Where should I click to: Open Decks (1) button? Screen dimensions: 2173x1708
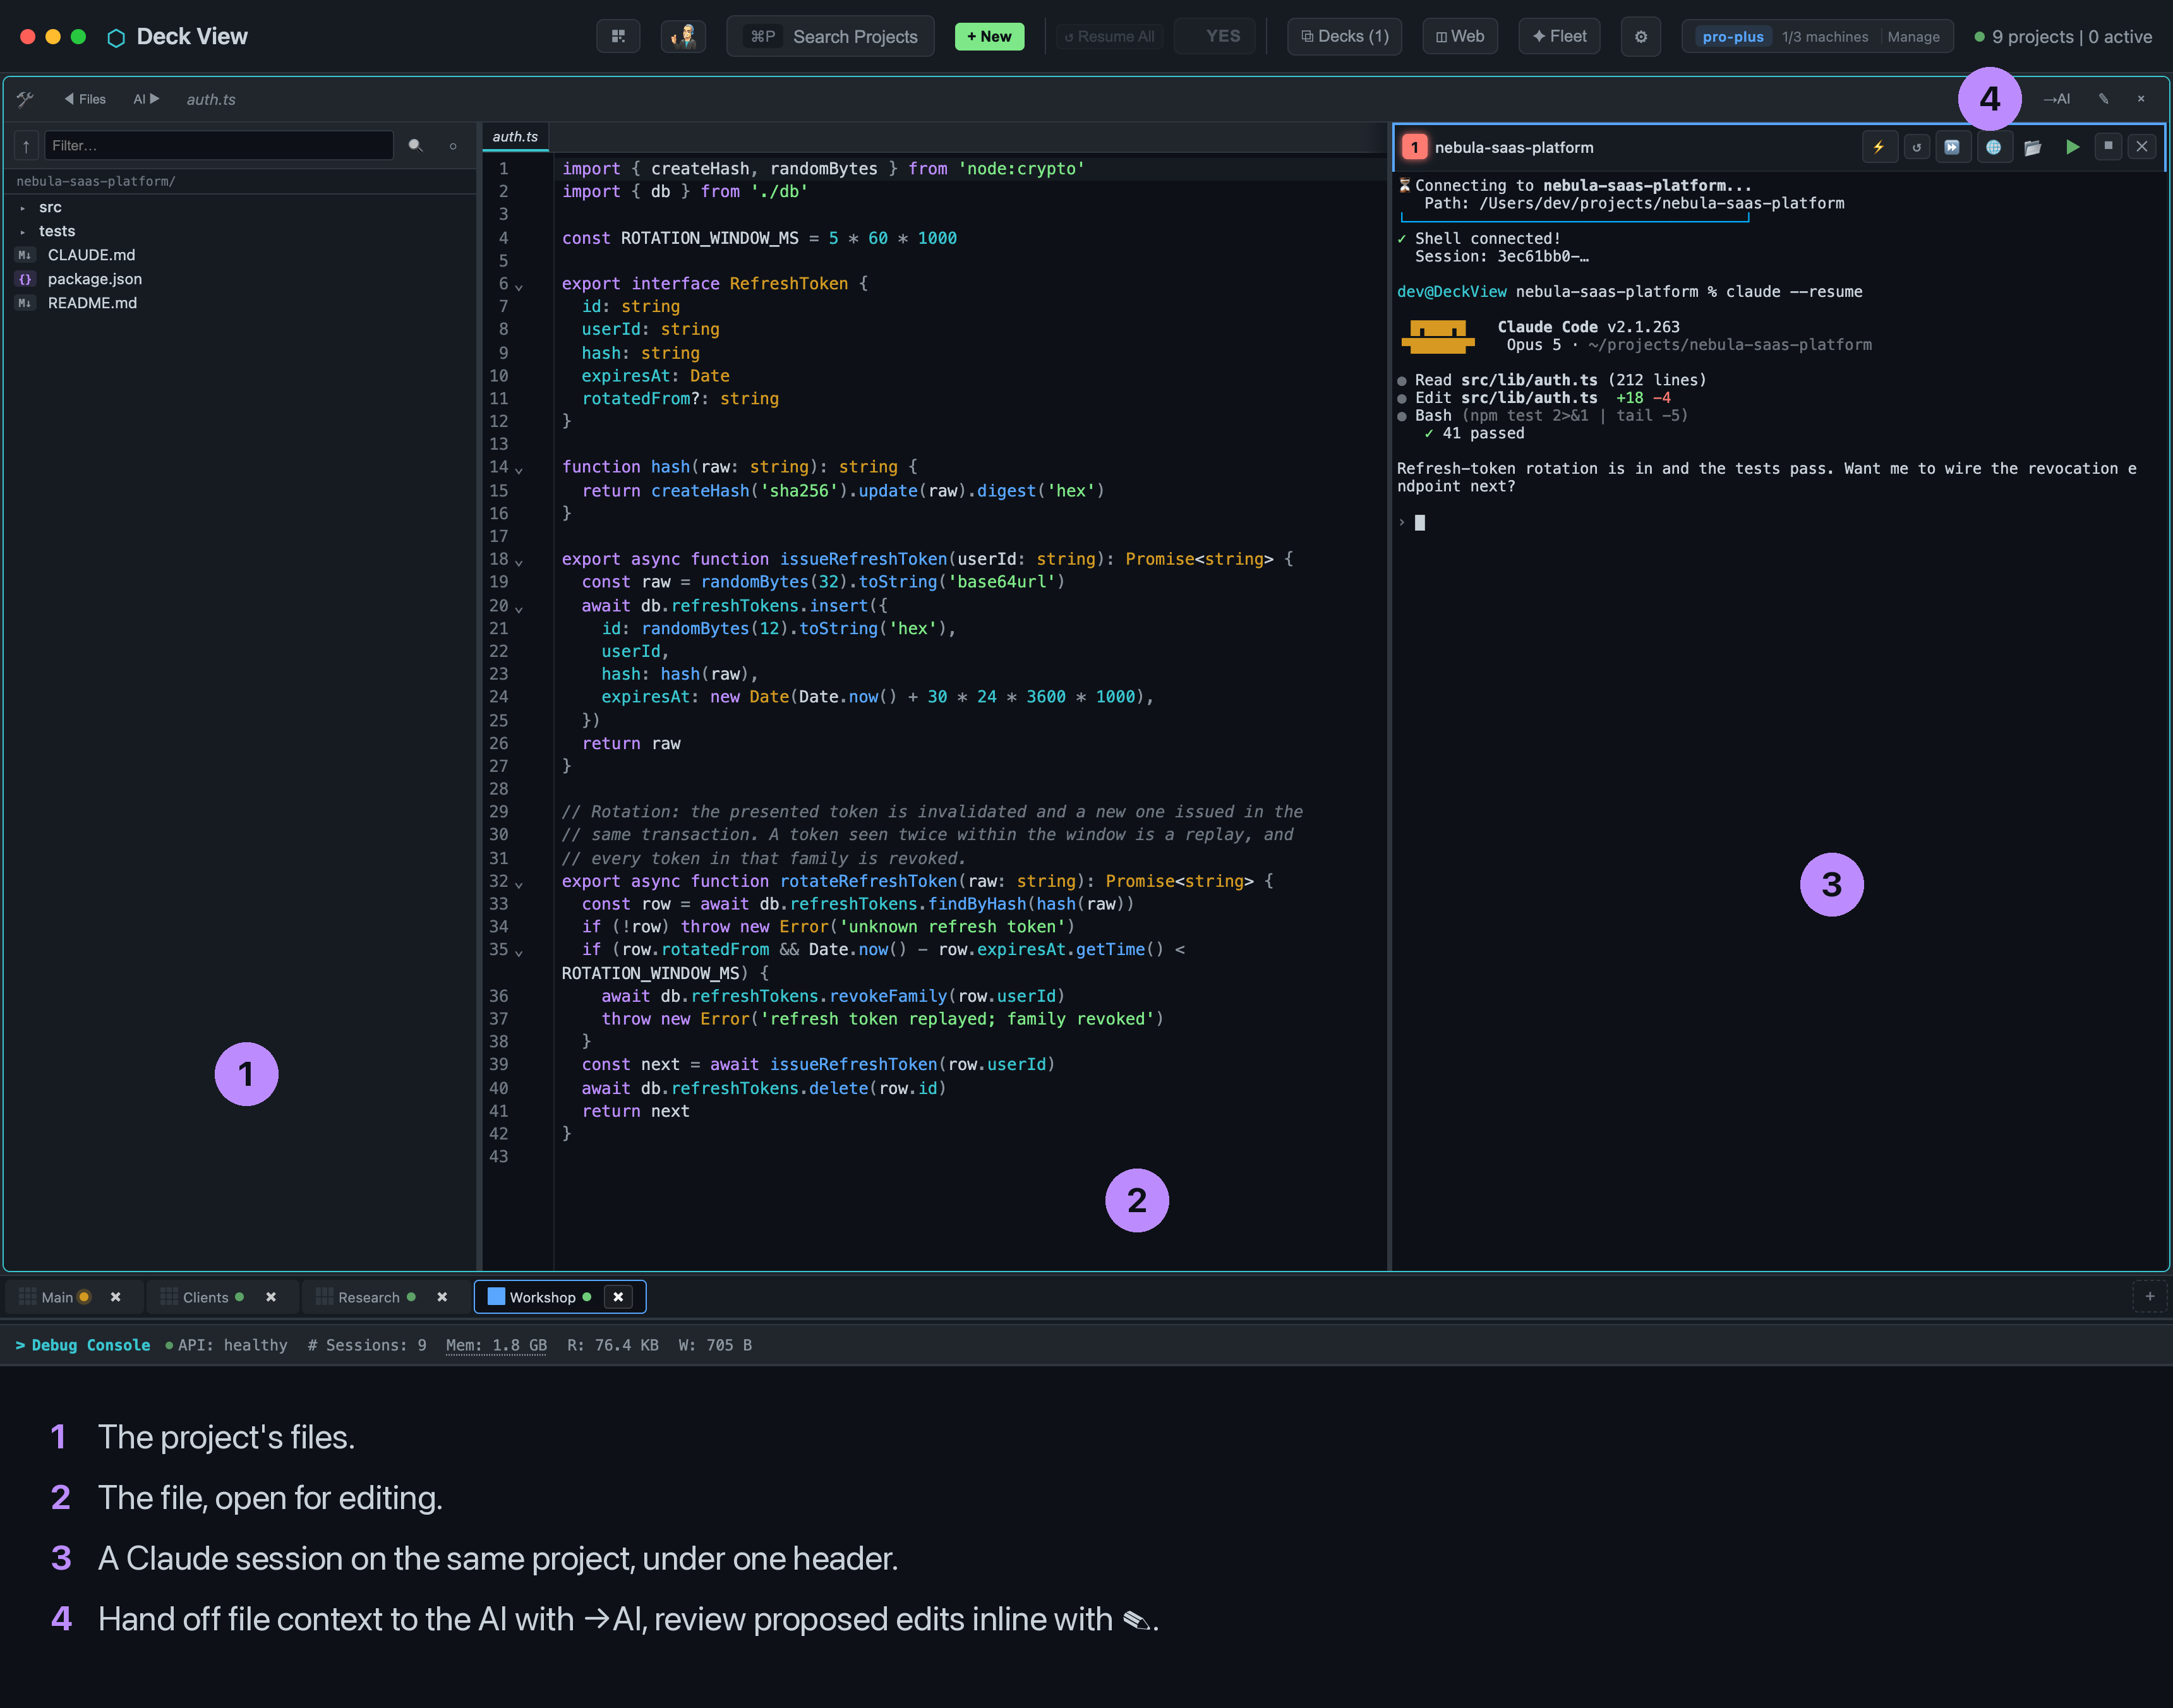[x=1344, y=36]
